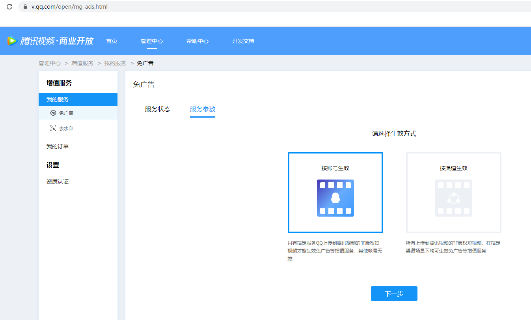Switch to the 服务参数 tab

click(x=203, y=109)
